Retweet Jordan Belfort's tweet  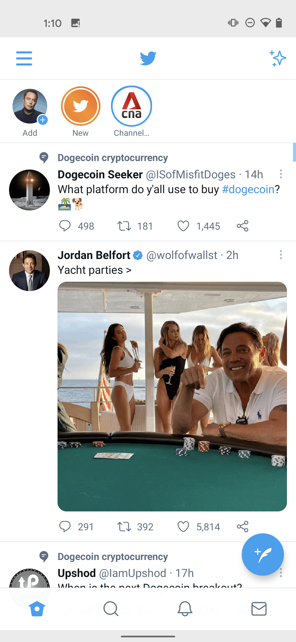click(124, 527)
